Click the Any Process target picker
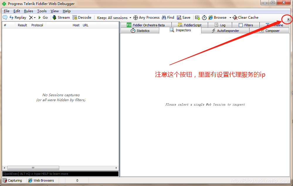This screenshot has width=293, height=186. point(146,18)
